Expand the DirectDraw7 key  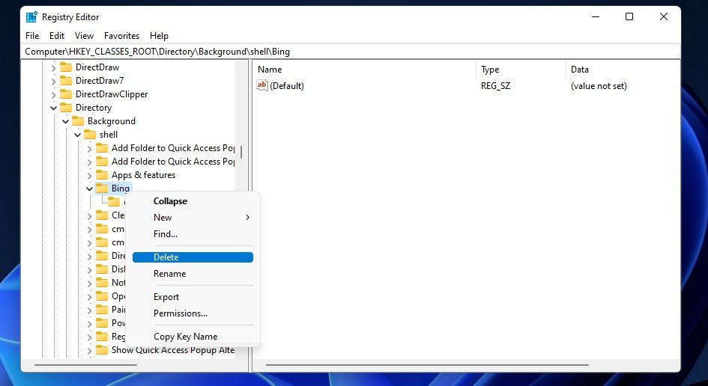tap(54, 82)
